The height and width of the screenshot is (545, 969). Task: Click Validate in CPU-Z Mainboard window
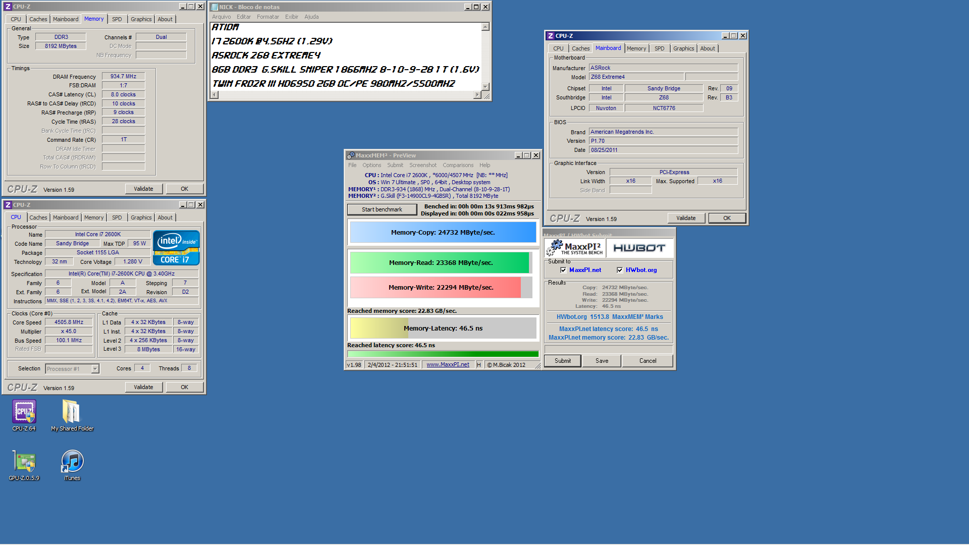coord(686,218)
